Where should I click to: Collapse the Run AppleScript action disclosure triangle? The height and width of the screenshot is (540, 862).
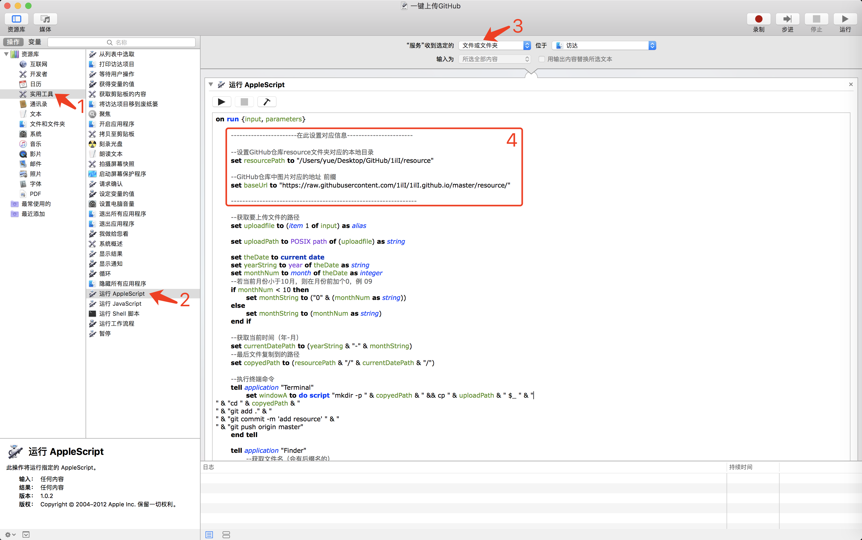coord(211,85)
